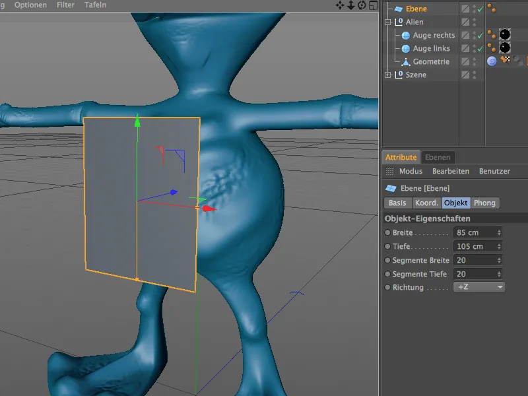
Task: Toggle the layer square for Ebene
Action: [x=465, y=9]
